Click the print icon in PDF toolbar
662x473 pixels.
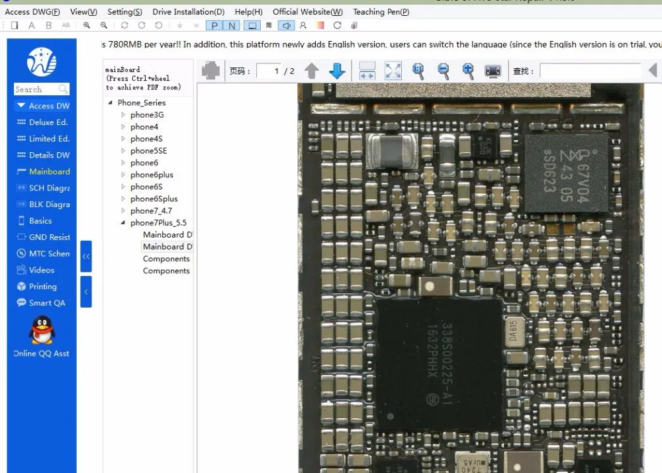pyautogui.click(x=211, y=71)
